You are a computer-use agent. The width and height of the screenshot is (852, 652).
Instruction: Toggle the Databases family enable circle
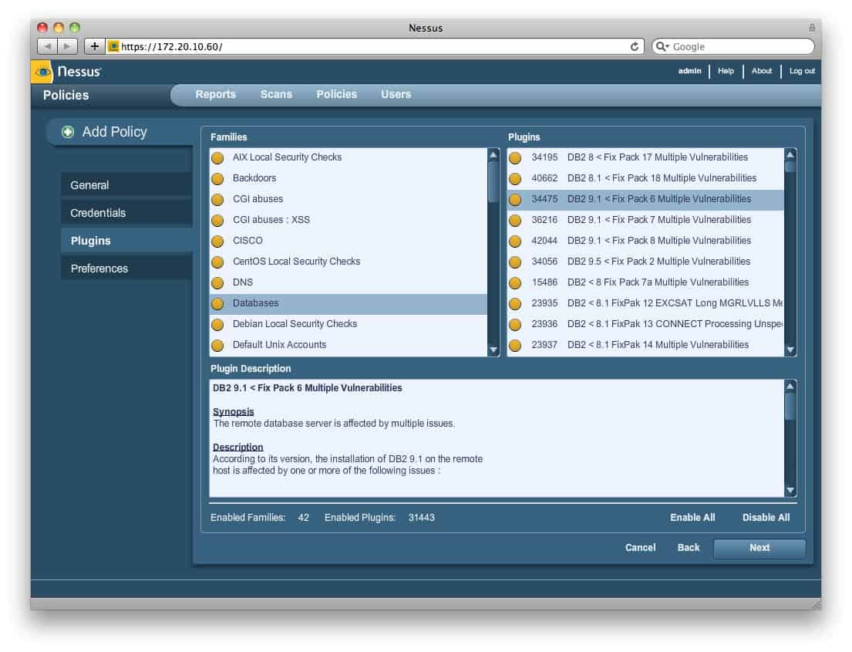click(x=217, y=303)
